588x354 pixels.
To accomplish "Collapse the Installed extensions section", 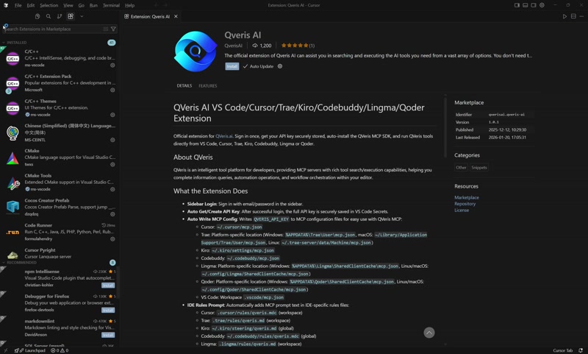I will (x=17, y=43).
